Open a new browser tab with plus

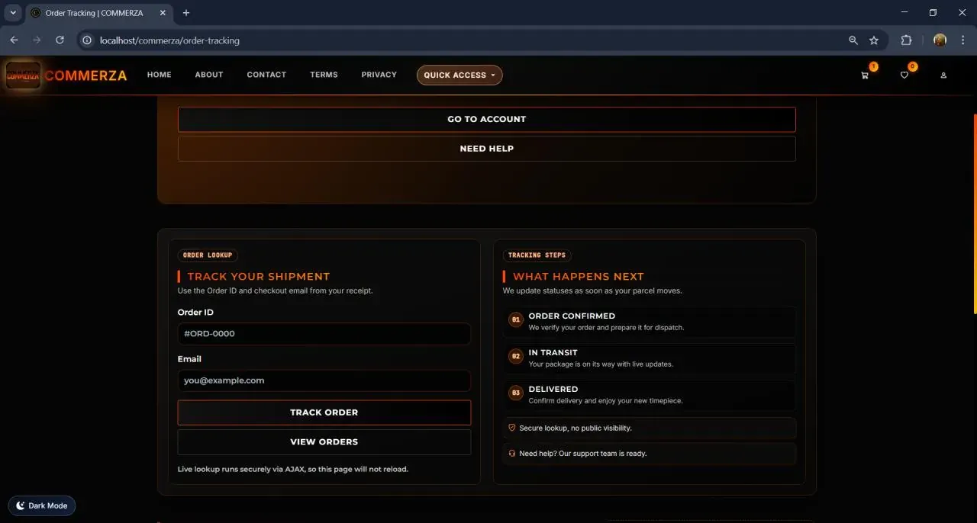point(186,13)
